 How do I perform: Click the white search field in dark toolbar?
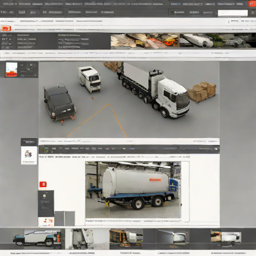pyautogui.click(x=233, y=13)
